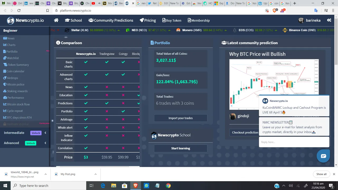The width and height of the screenshot is (338, 190).
Task: Open Community Predictions in navbar
Action: [x=111, y=20]
